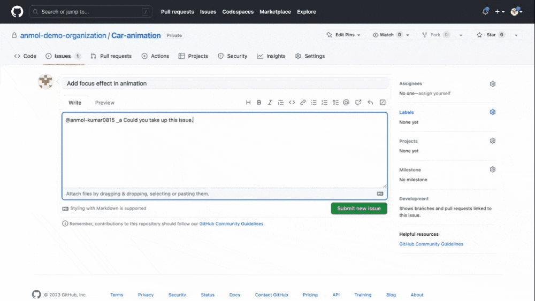Open the Issues repository tab

click(63, 56)
